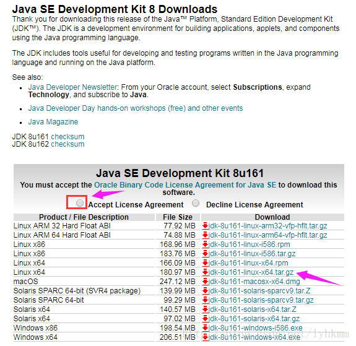Click download arrow icon for jdk-8u161-windows-x64.exe
The image size is (356, 346).
(x=206, y=337)
